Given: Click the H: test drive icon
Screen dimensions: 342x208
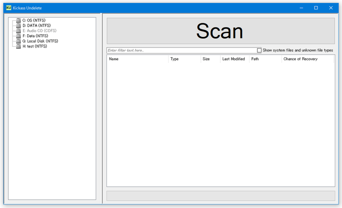Looking at the screenshot, I should point(18,46).
